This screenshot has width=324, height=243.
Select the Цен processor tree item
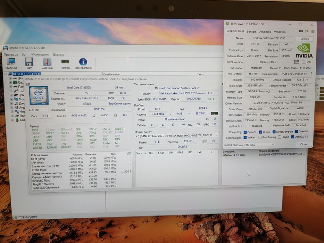coord(18,78)
